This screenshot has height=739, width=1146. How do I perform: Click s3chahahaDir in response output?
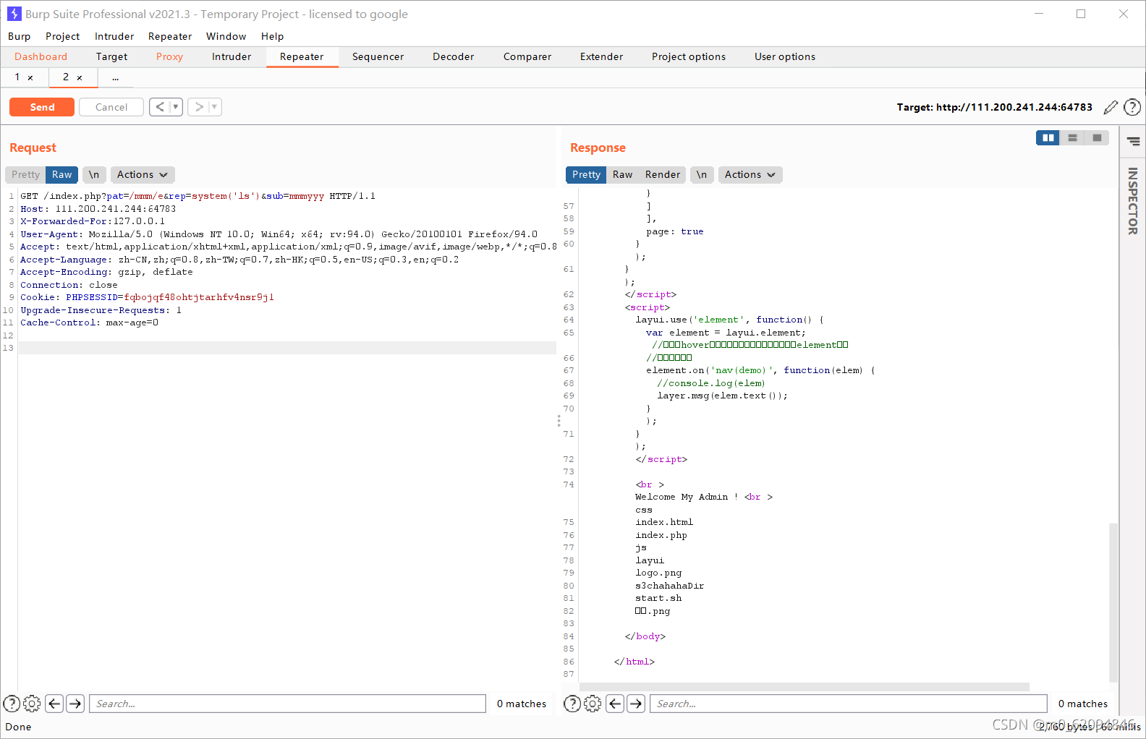(x=669, y=586)
